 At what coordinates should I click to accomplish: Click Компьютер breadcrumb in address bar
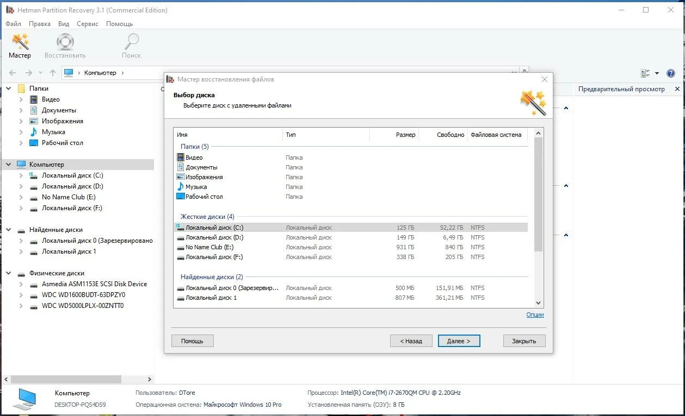point(100,73)
